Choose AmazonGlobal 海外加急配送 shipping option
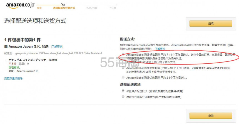This screenshot has width=239, height=124. (123, 68)
